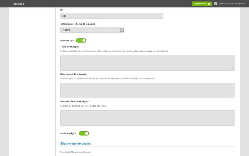This screenshot has width=249, height=156.
Task: Turn off the Publicar página switch
Action: (84, 133)
